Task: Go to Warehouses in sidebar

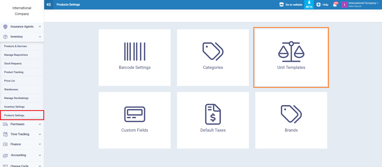Action: click(x=11, y=89)
